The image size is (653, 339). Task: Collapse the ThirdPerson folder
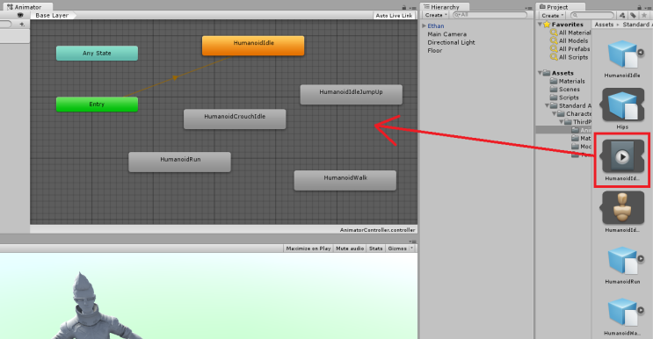click(562, 122)
